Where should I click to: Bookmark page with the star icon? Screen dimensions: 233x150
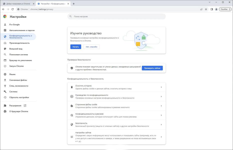(206, 9)
